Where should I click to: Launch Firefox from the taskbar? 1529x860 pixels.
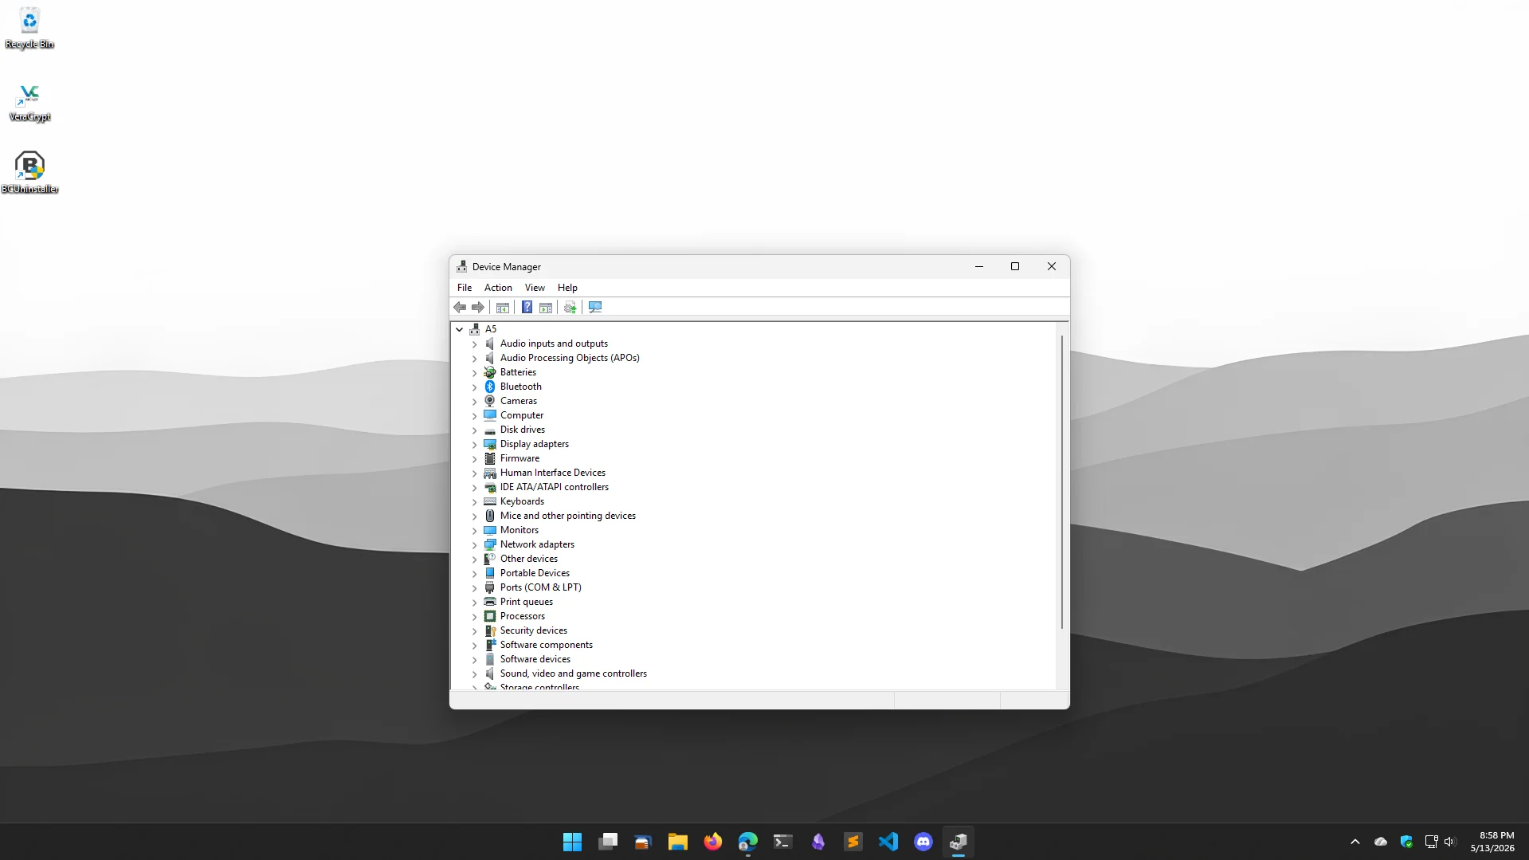coord(713,842)
